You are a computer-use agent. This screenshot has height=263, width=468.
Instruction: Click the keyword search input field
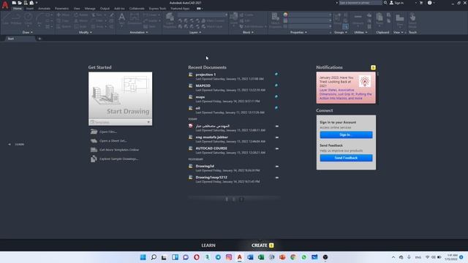pyautogui.click(x=361, y=3)
